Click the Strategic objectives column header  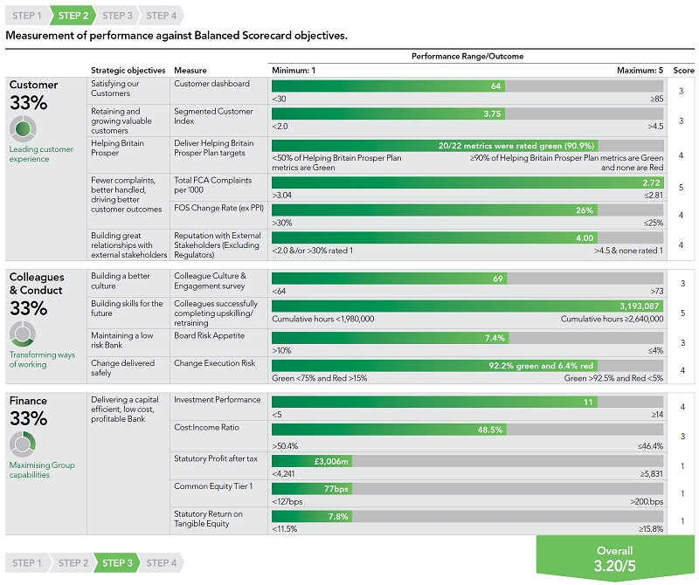[x=128, y=70]
